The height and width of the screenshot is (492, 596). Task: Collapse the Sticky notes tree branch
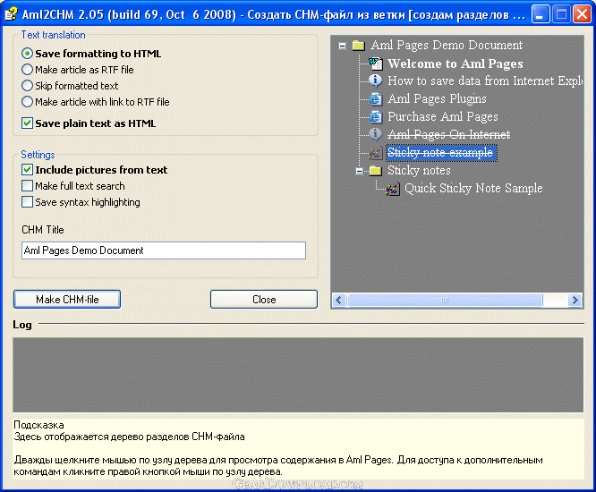(359, 172)
